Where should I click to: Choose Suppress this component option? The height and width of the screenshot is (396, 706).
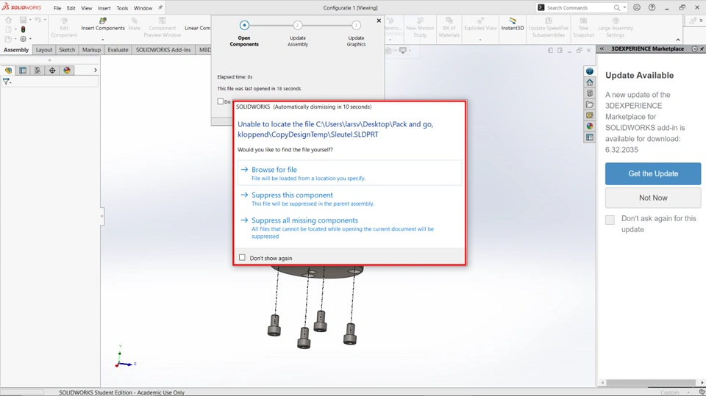pyautogui.click(x=349, y=198)
